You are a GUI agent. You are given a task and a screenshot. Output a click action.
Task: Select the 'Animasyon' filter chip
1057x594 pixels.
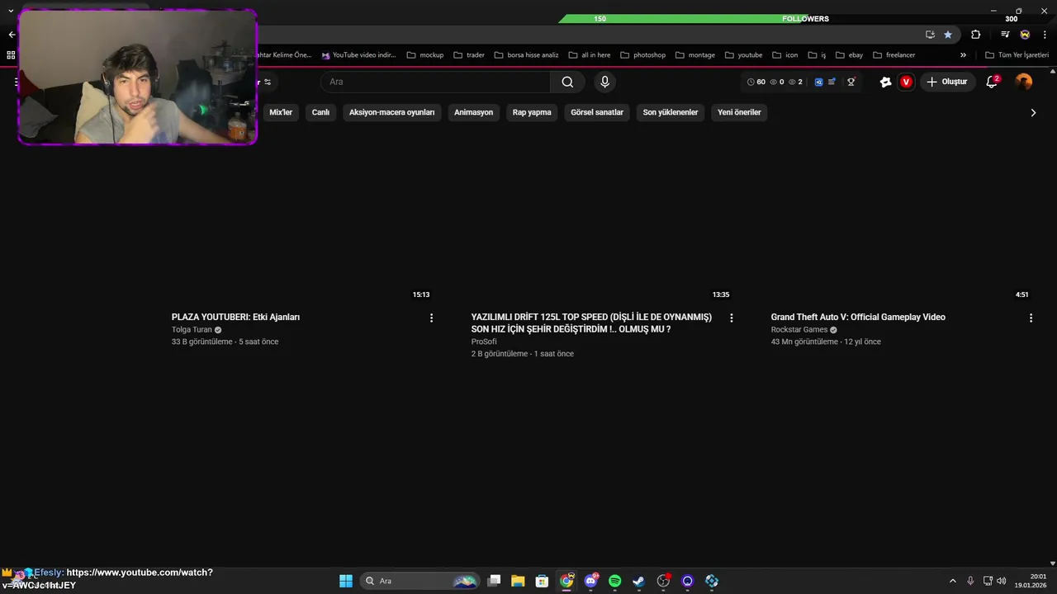pyautogui.click(x=473, y=112)
